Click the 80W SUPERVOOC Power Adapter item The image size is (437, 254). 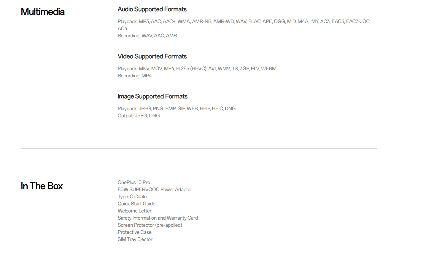(x=155, y=189)
